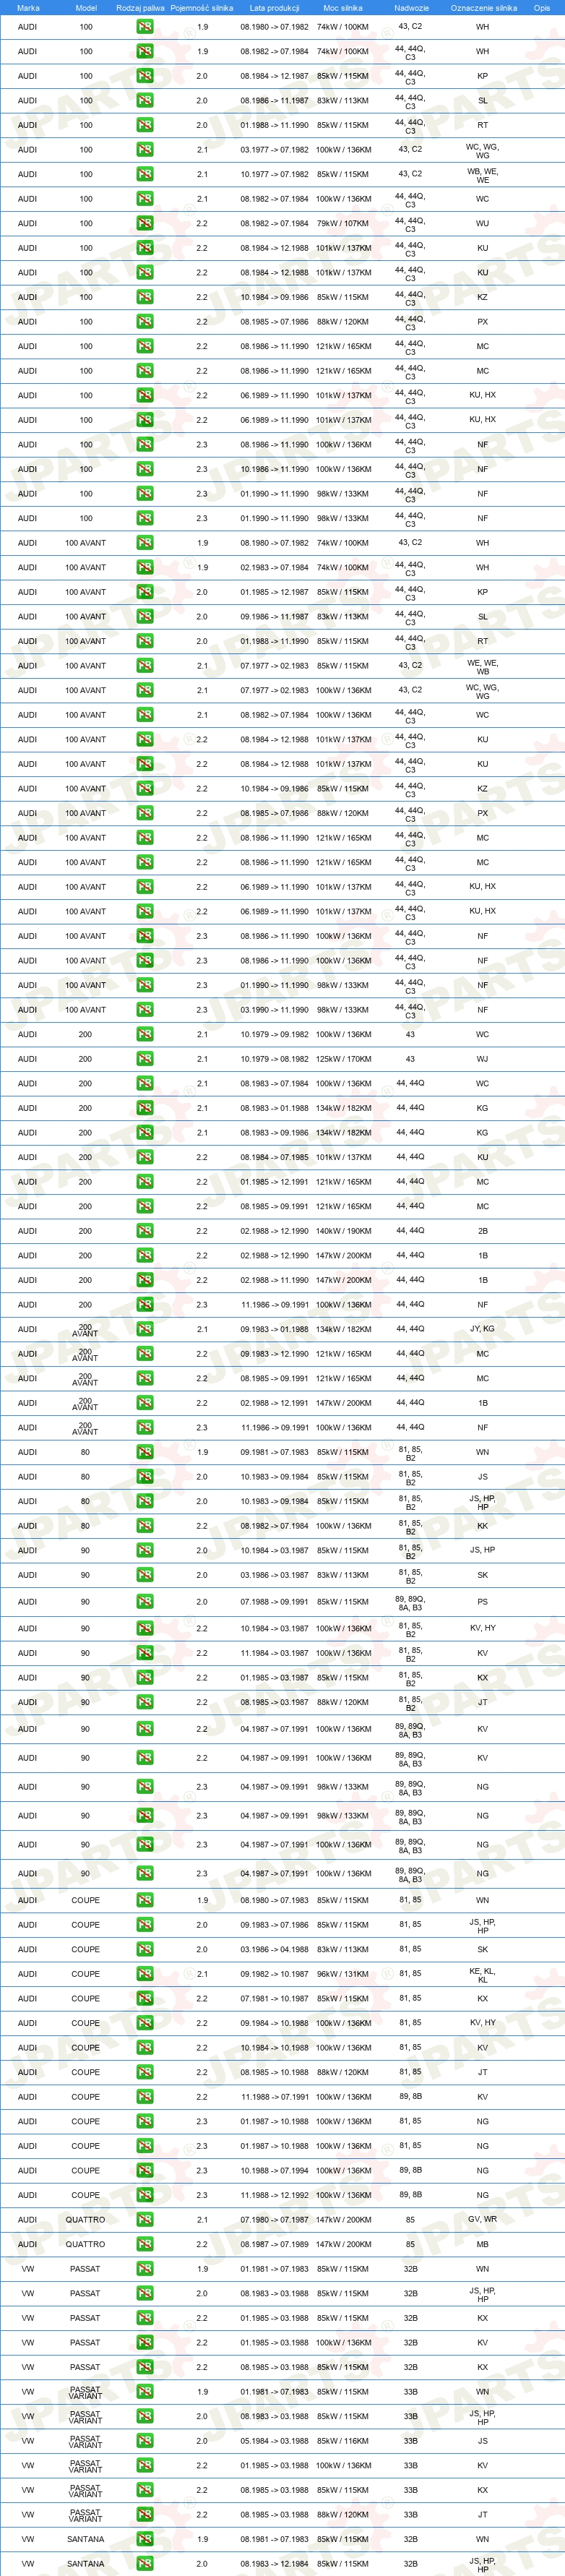Click fuel icon in Quattro GV, WR row
The height and width of the screenshot is (2576, 565).
pos(145,2219)
